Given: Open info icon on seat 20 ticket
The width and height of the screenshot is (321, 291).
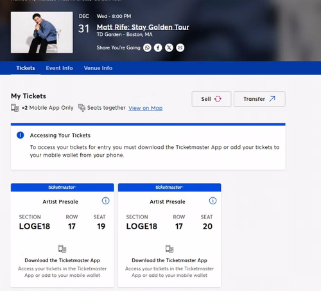Looking at the screenshot, I should point(213,201).
